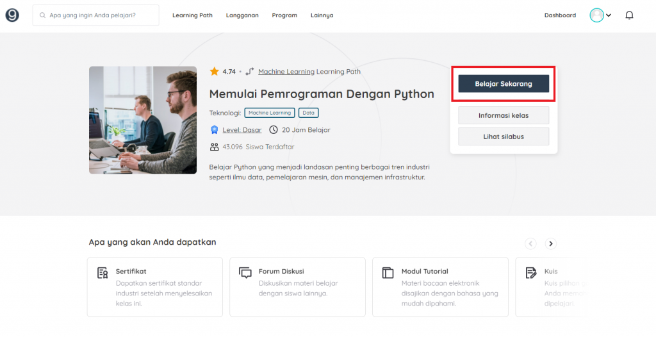The width and height of the screenshot is (656, 337).
Task: Click the Modul Tutorial book icon
Action: [x=388, y=273]
